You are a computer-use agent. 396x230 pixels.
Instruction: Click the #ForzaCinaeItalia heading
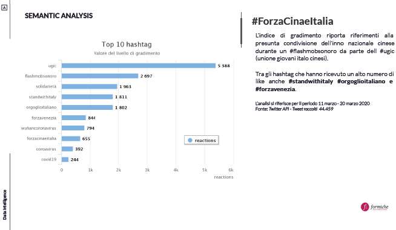coord(292,21)
